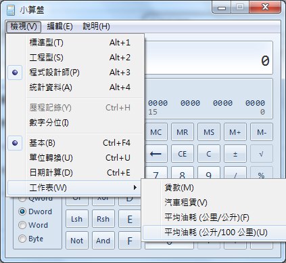Click the calculator result display showing 0
The image size is (286, 263).
208,58
